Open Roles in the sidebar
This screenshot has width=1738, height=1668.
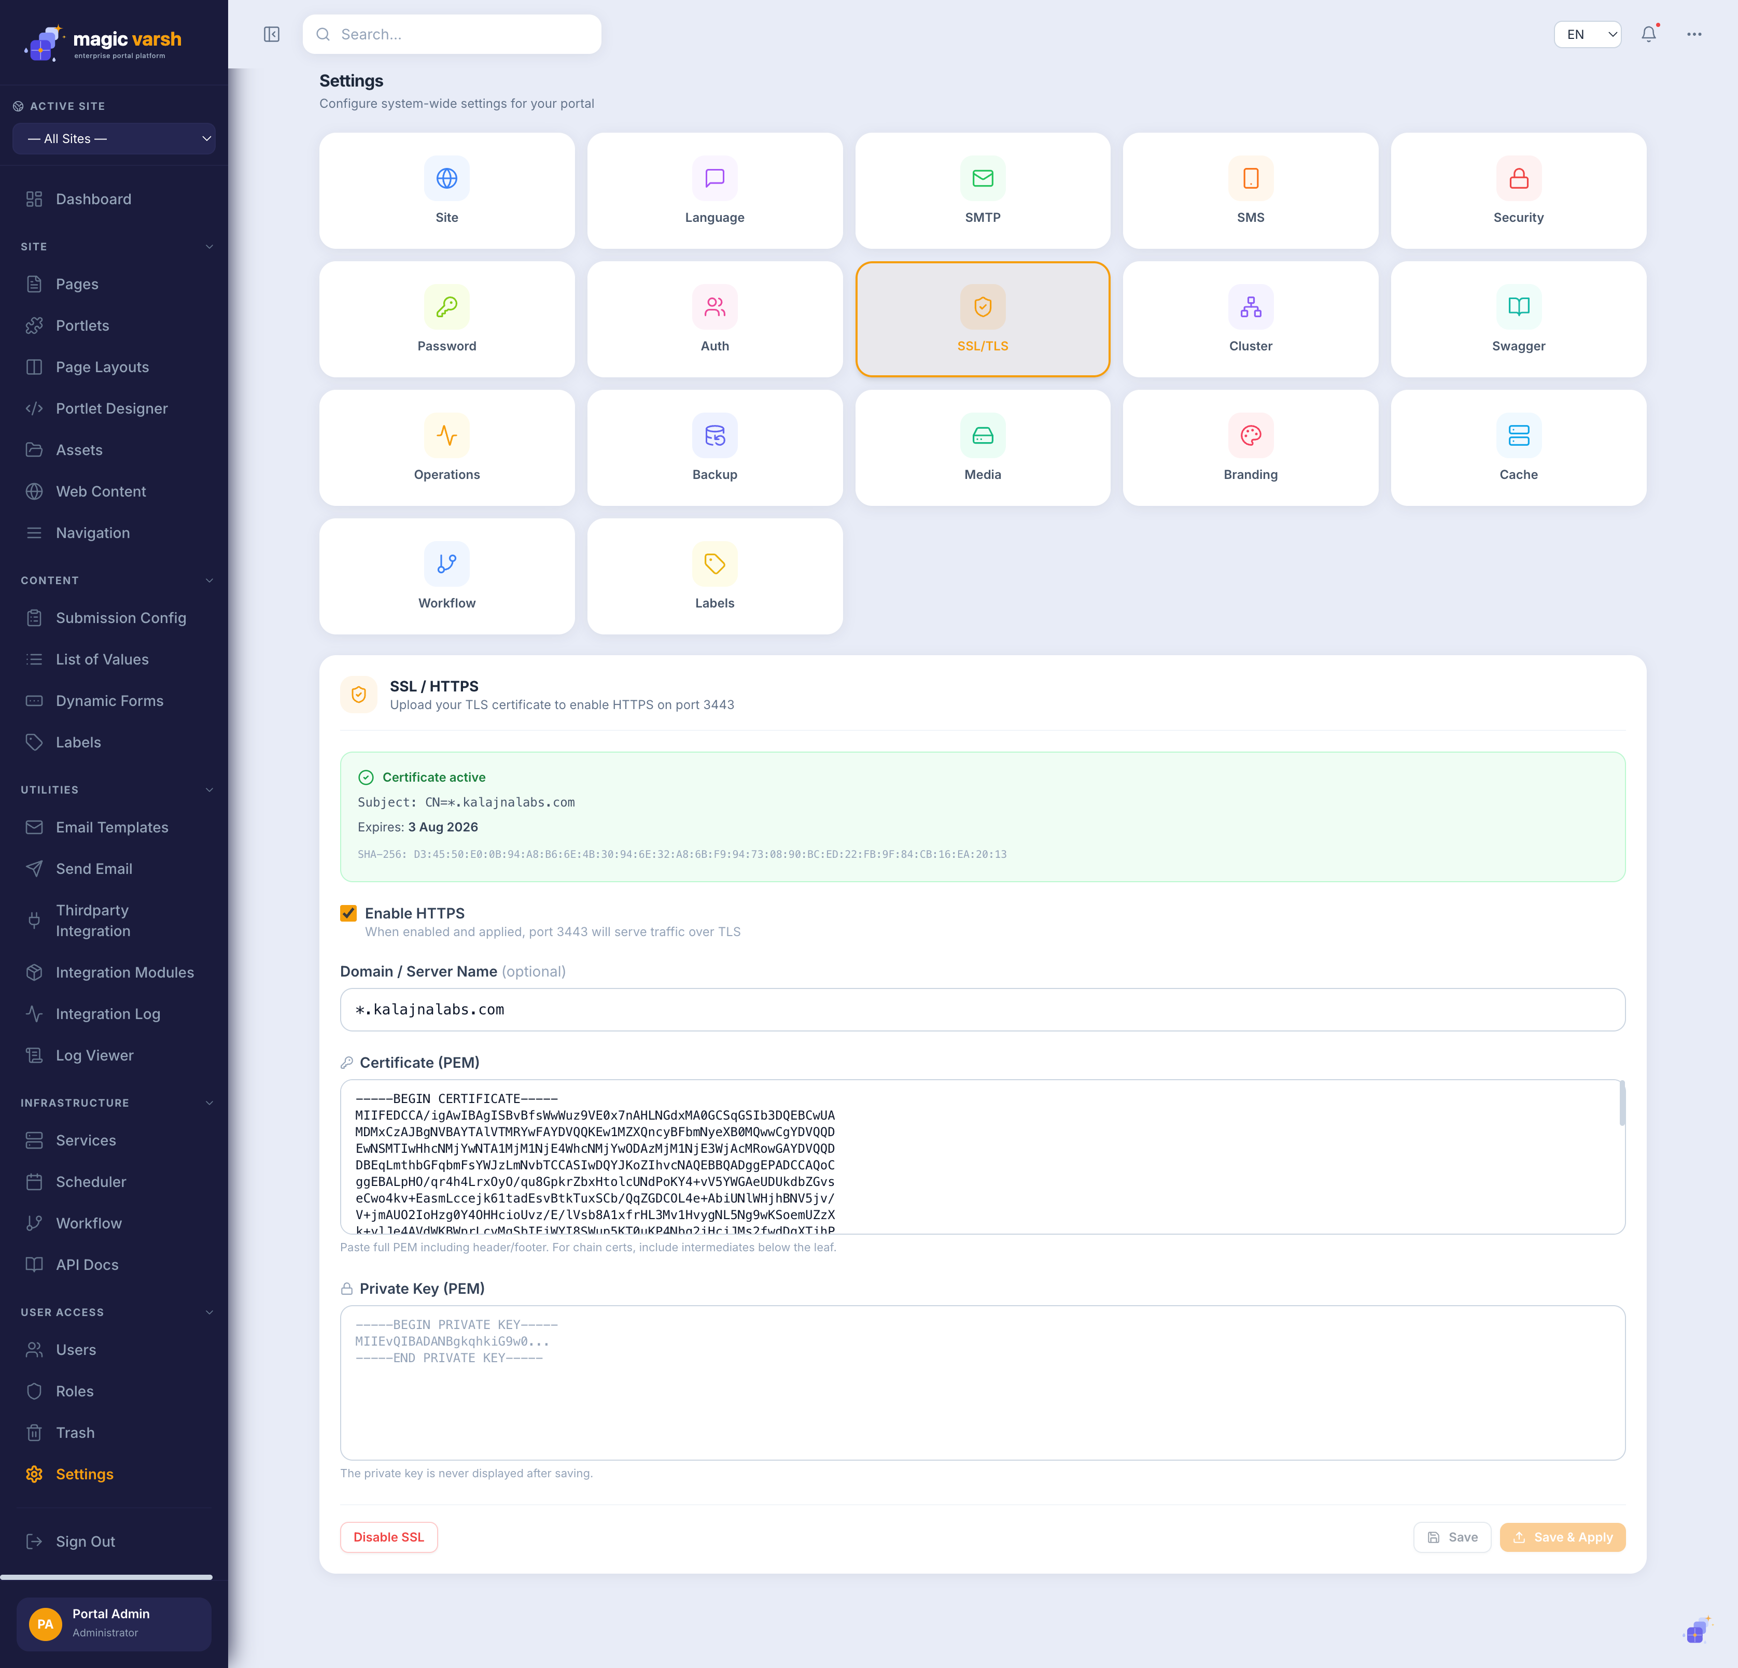pyautogui.click(x=114, y=1392)
